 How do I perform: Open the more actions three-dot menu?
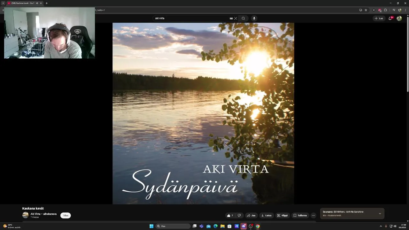coord(313,215)
